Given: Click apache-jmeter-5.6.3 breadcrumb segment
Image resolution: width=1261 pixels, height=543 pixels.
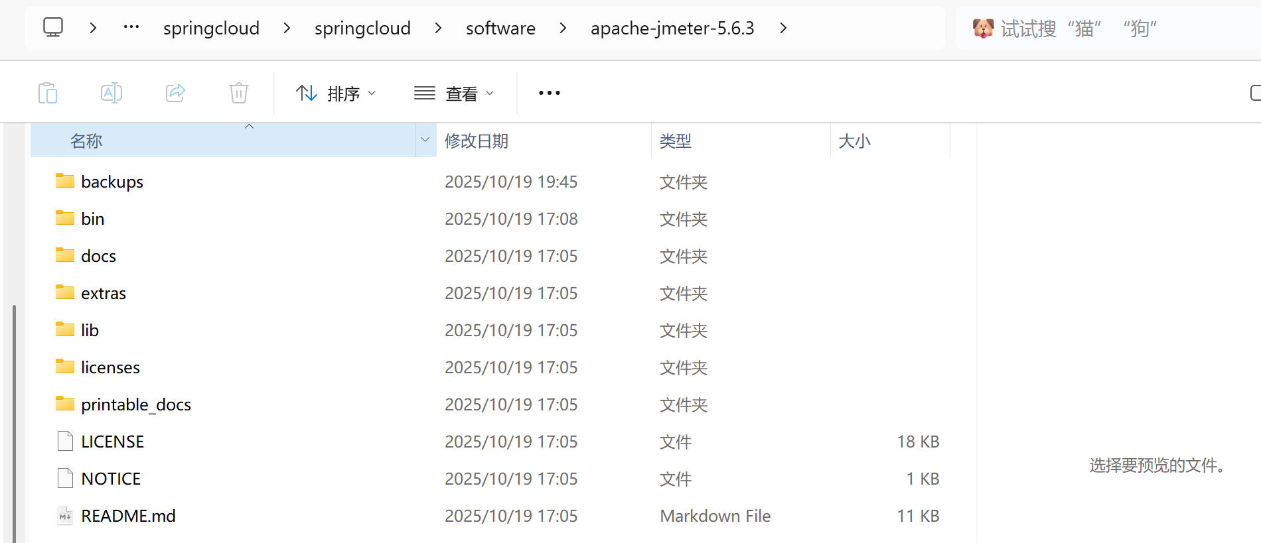Looking at the screenshot, I should click(x=672, y=29).
